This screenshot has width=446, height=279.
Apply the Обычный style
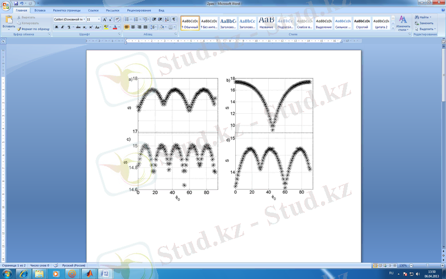tap(190, 23)
